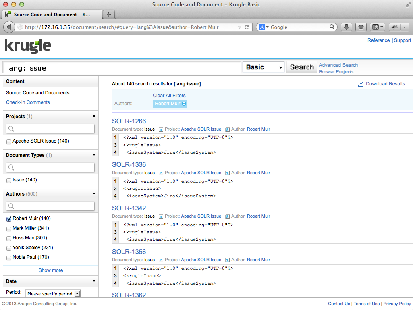The width and height of the screenshot is (413, 310).
Task: Check the Hoss Man author checkbox
Action: click(x=9, y=239)
